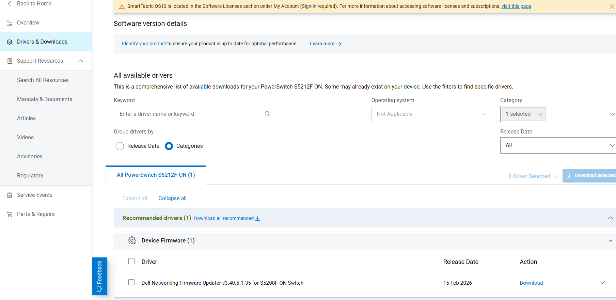616x300 pixels.
Task: Select the All PowerSwitch S5212F-ON tab
Action: 156,175
